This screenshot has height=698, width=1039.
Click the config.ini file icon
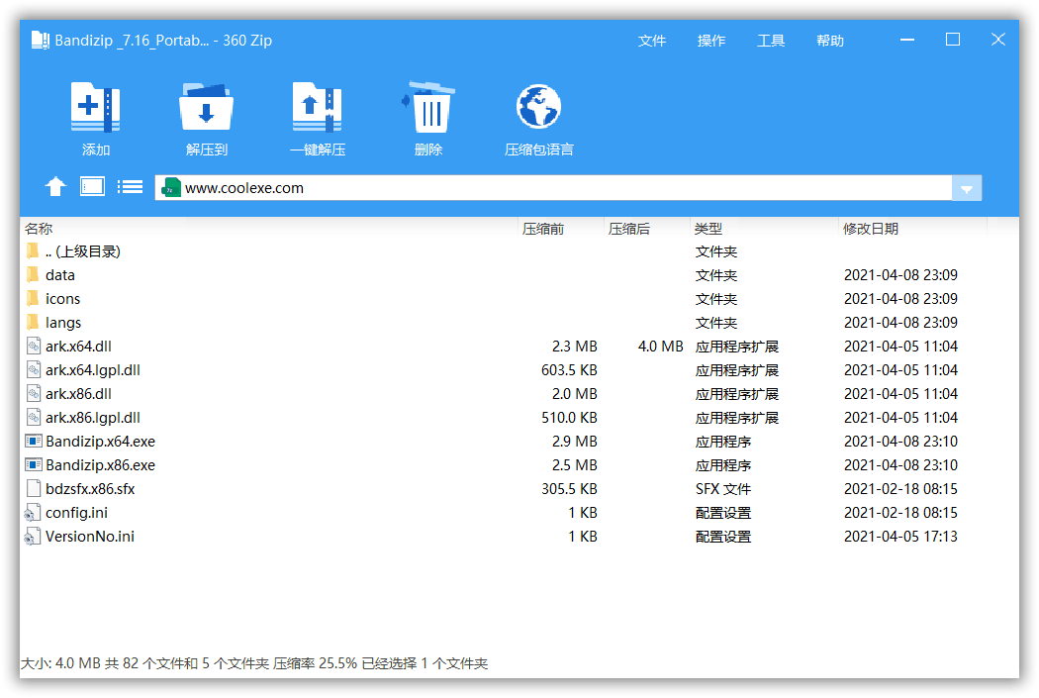tap(33, 513)
